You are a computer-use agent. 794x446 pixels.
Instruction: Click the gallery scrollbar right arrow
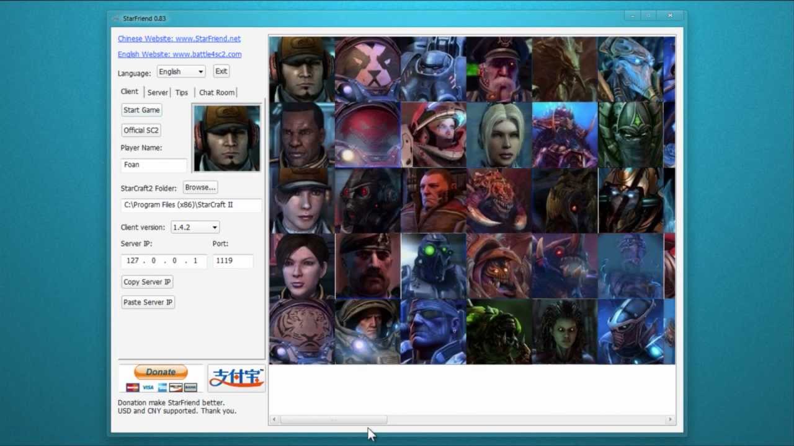coord(670,420)
